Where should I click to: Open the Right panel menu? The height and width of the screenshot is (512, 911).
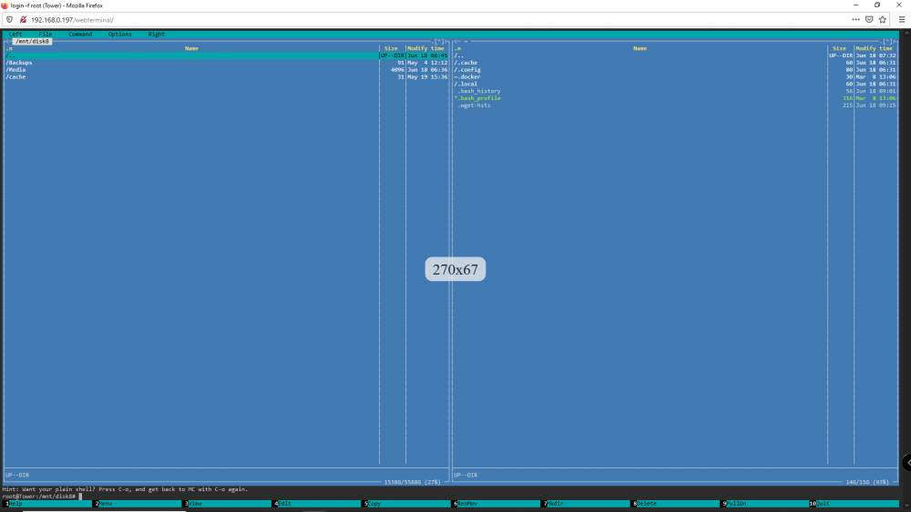point(157,35)
